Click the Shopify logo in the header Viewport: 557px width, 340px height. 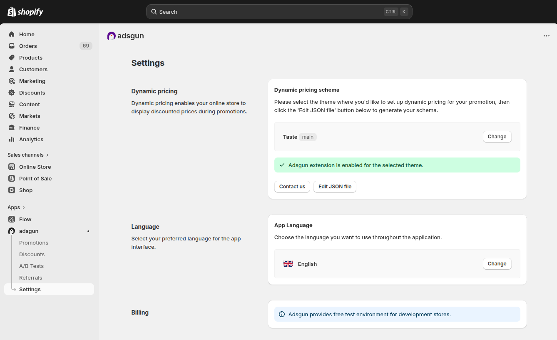(x=25, y=12)
